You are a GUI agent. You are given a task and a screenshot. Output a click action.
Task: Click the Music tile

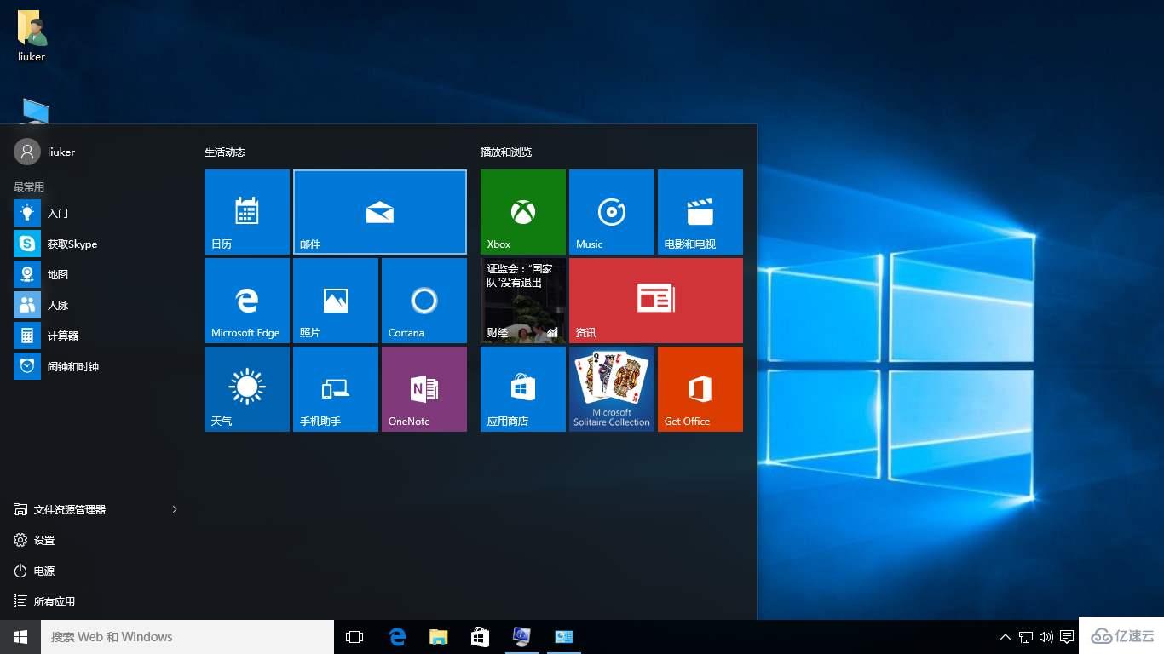[x=611, y=211]
